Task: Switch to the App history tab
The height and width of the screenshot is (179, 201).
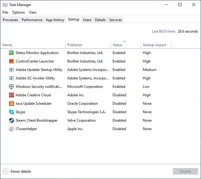Action: [55, 20]
